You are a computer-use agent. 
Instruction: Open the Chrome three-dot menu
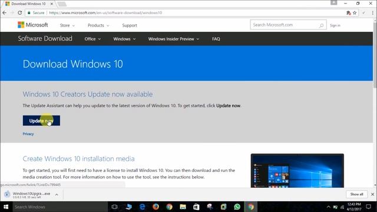[x=373, y=13]
